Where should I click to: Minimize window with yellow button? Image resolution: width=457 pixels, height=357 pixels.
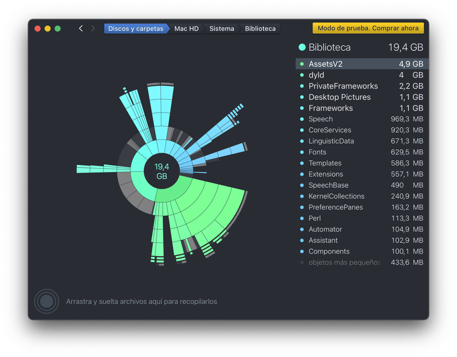[x=48, y=29]
